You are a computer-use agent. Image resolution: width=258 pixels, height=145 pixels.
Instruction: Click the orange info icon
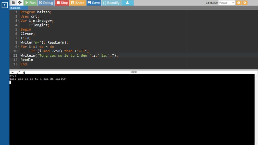[x=239, y=3]
